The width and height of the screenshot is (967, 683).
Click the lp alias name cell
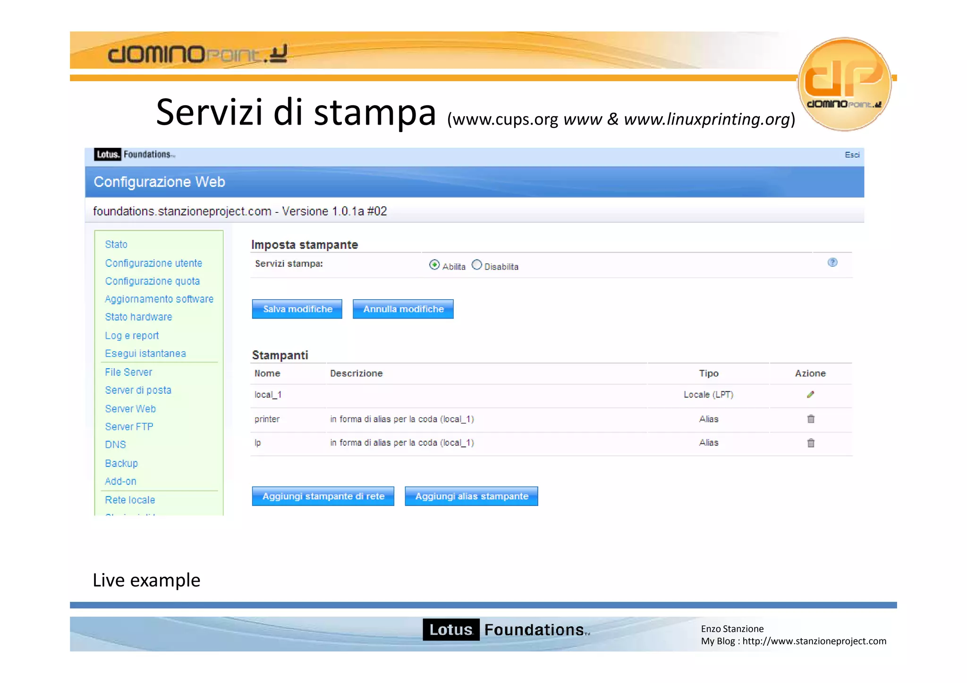pos(257,443)
